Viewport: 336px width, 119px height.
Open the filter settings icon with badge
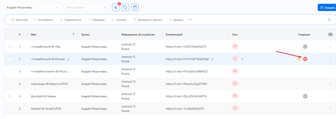[115, 8]
